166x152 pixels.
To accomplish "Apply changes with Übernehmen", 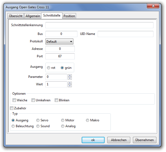I will (x=144, y=140).
